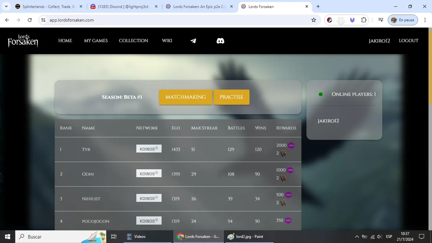Image resolution: width=432 pixels, height=243 pixels.
Task: Click the JAKIRO12 username in navbar
Action: tap(379, 40)
